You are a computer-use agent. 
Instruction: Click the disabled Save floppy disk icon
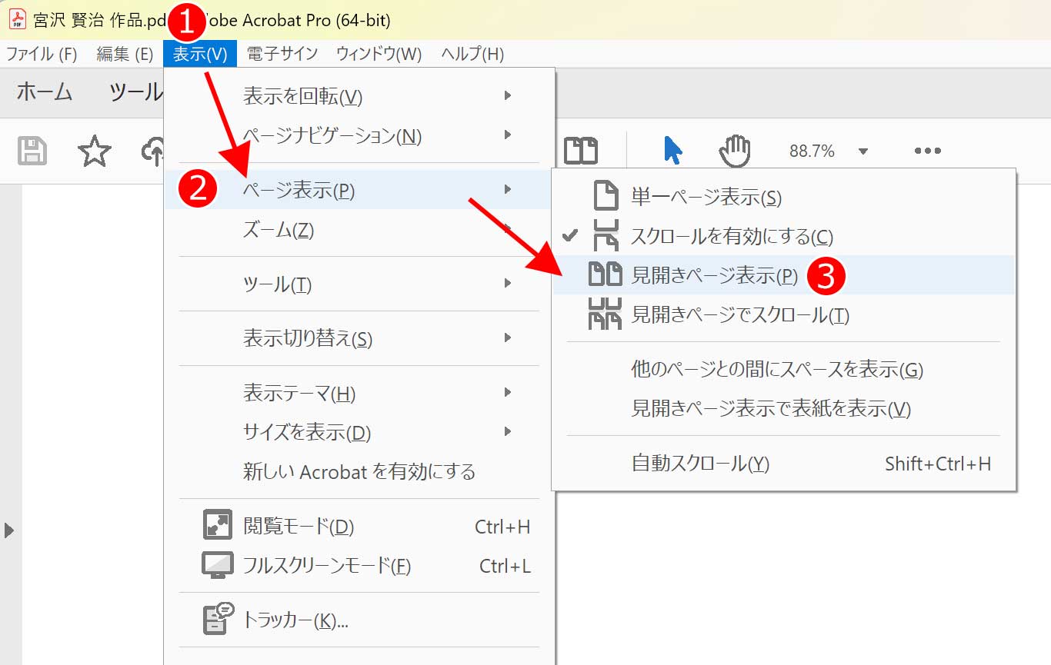[x=32, y=151]
